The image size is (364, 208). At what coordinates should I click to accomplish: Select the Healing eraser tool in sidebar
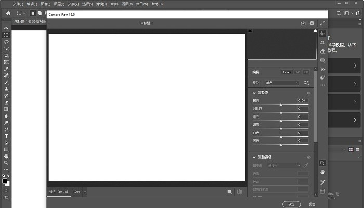point(322,51)
